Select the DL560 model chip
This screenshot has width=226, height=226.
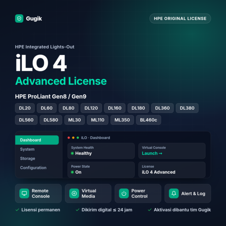click(x=26, y=120)
